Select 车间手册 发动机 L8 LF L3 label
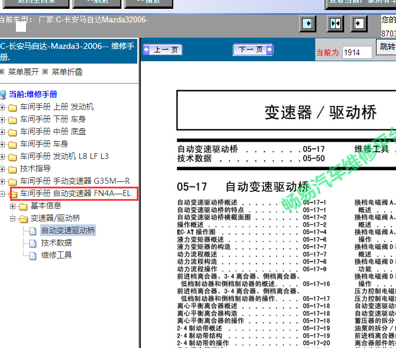The height and width of the screenshot is (348, 396). (x=64, y=156)
